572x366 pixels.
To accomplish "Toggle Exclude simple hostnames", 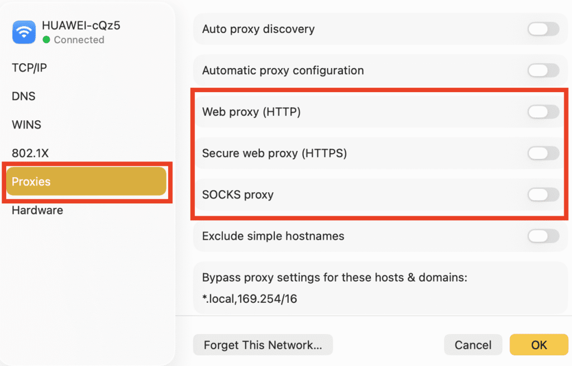I will pyautogui.click(x=543, y=236).
